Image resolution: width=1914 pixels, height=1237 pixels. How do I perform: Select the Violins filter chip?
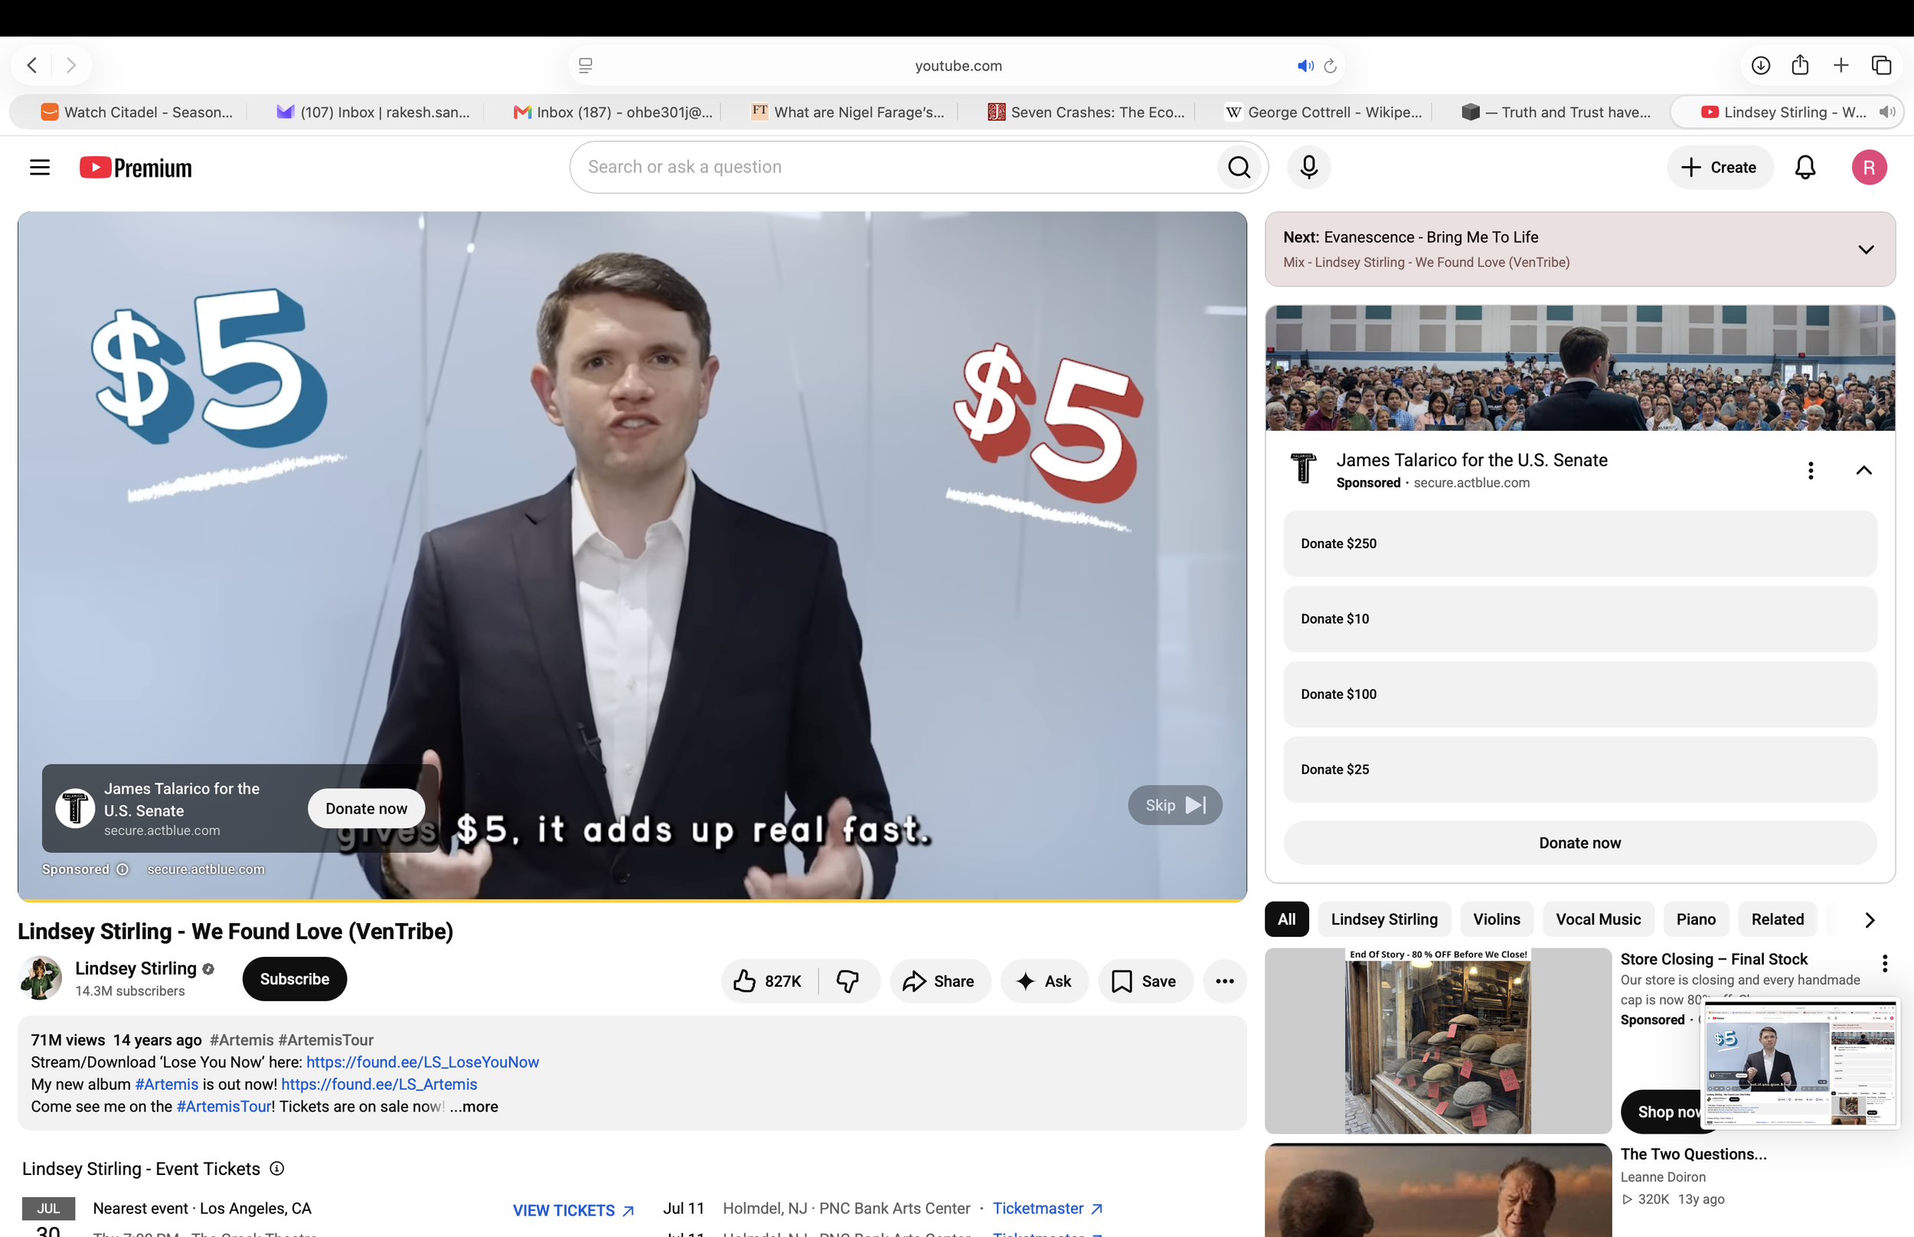click(x=1496, y=920)
